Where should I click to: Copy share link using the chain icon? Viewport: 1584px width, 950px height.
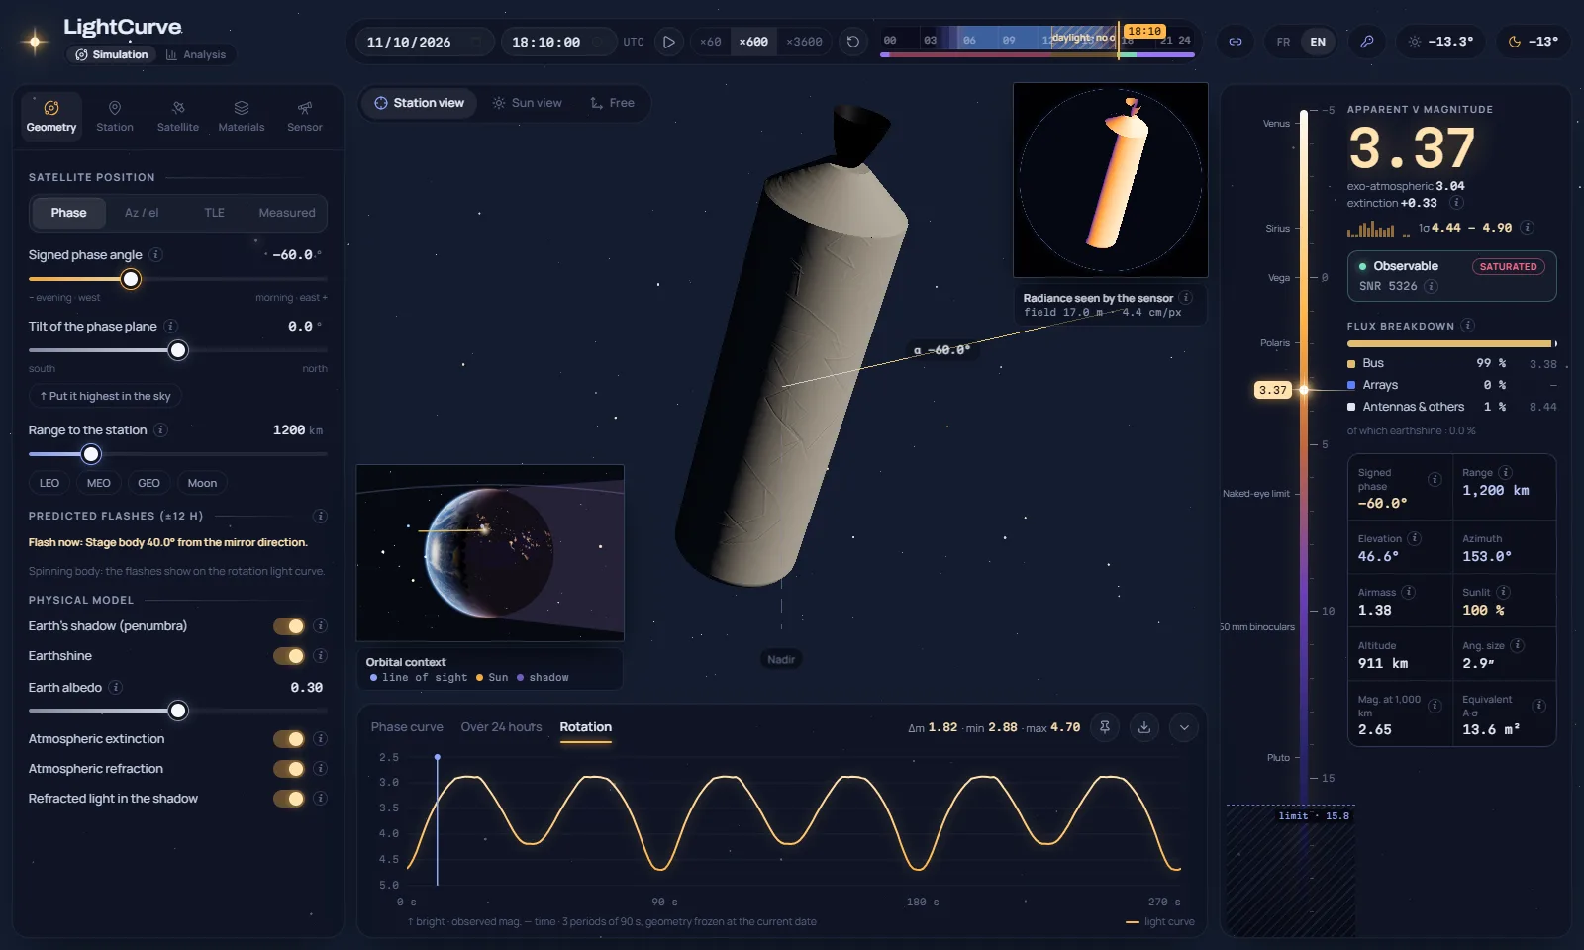pyautogui.click(x=1236, y=42)
